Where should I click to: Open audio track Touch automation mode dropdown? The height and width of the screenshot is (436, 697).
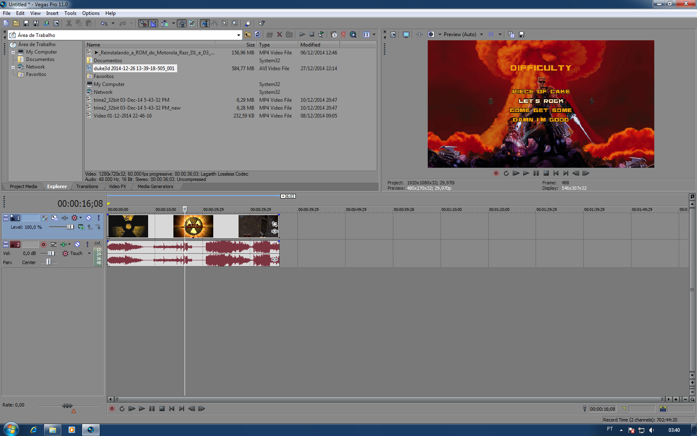89,253
